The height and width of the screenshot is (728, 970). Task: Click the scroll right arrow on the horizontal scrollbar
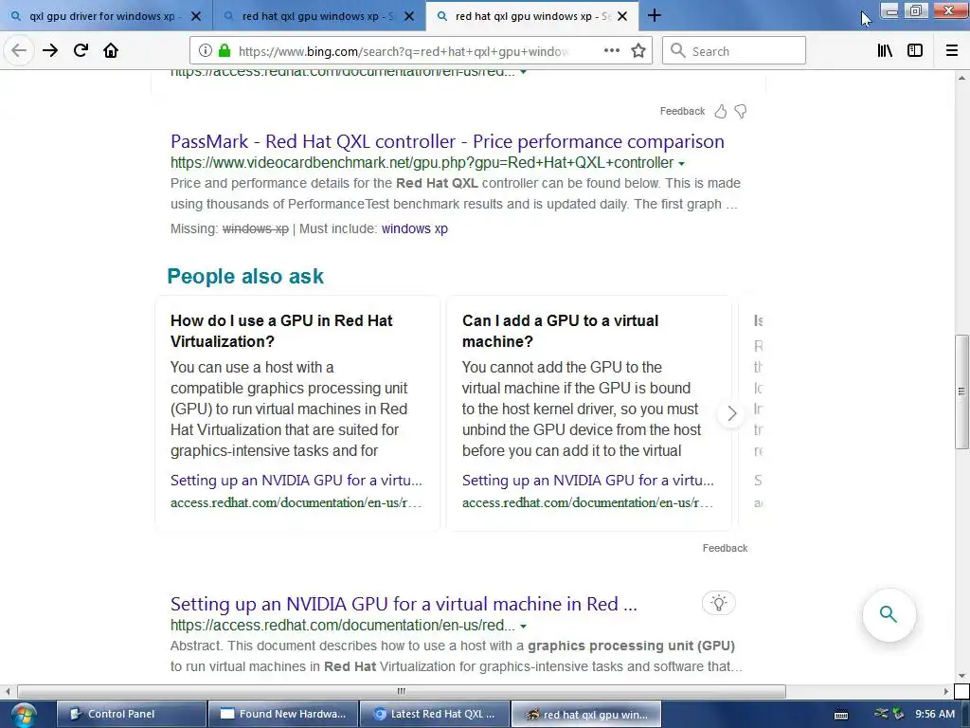pos(946,691)
